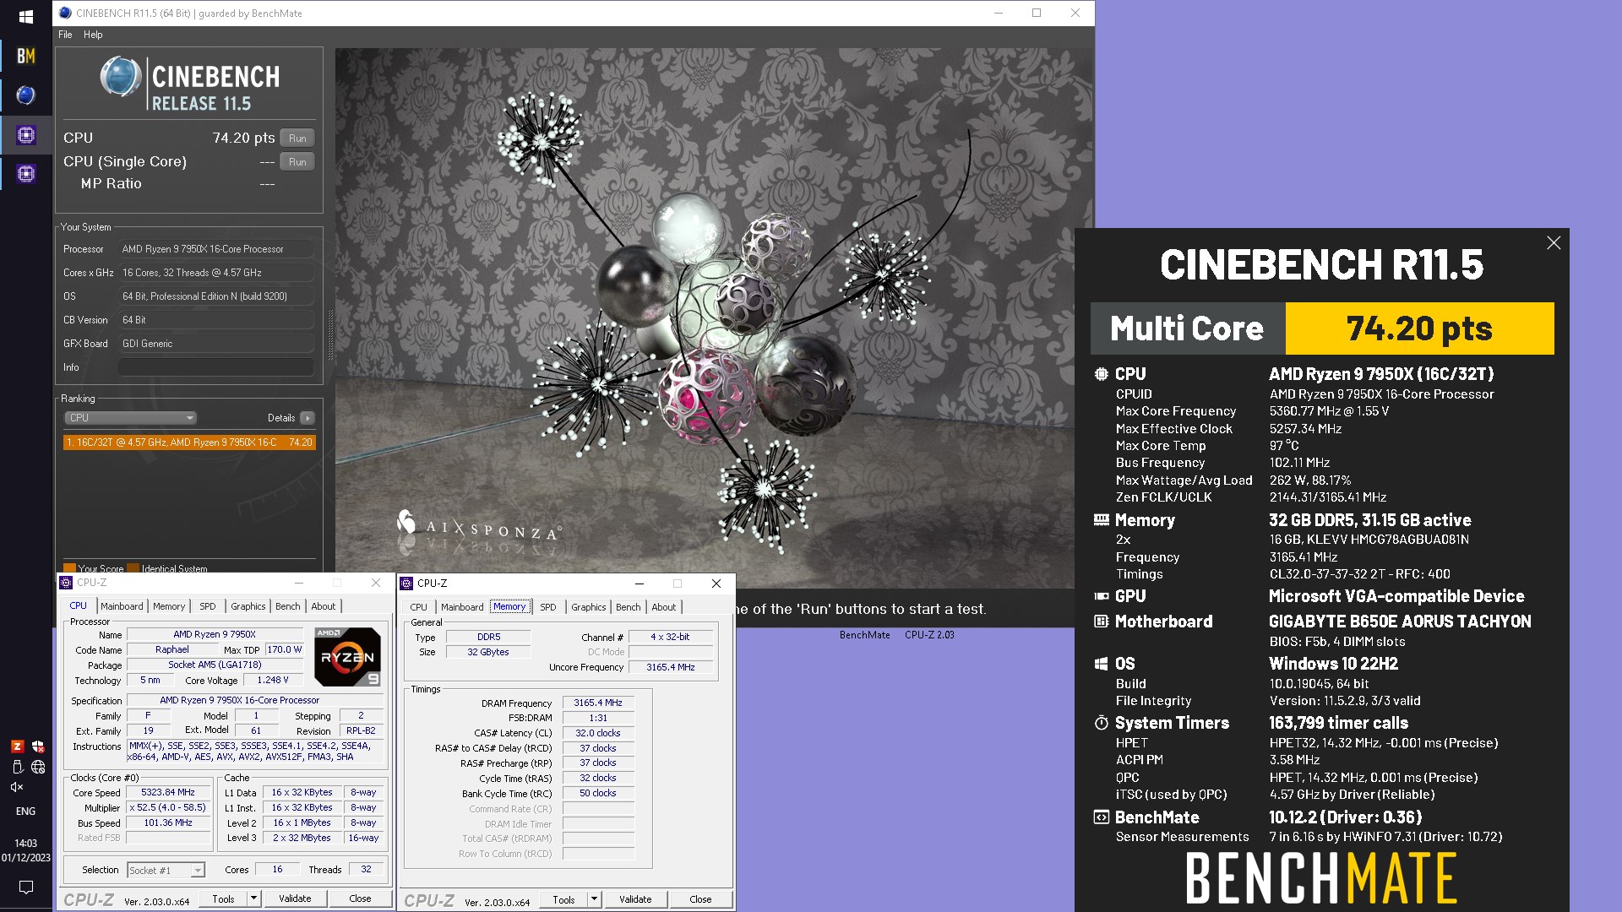
Task: Click the Identical System legend swatch
Action: (x=133, y=568)
